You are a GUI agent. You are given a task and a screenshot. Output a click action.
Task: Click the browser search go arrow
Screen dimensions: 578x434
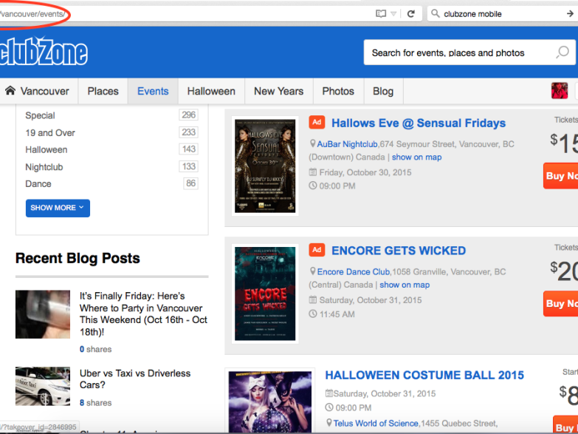point(571,13)
